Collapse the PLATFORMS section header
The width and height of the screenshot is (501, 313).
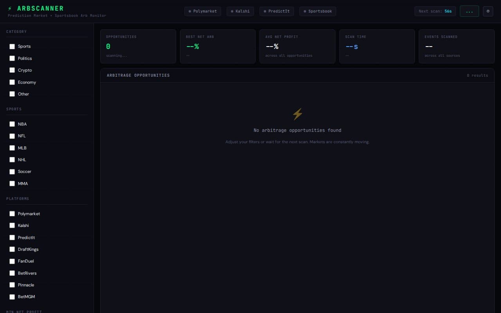[x=18, y=198]
